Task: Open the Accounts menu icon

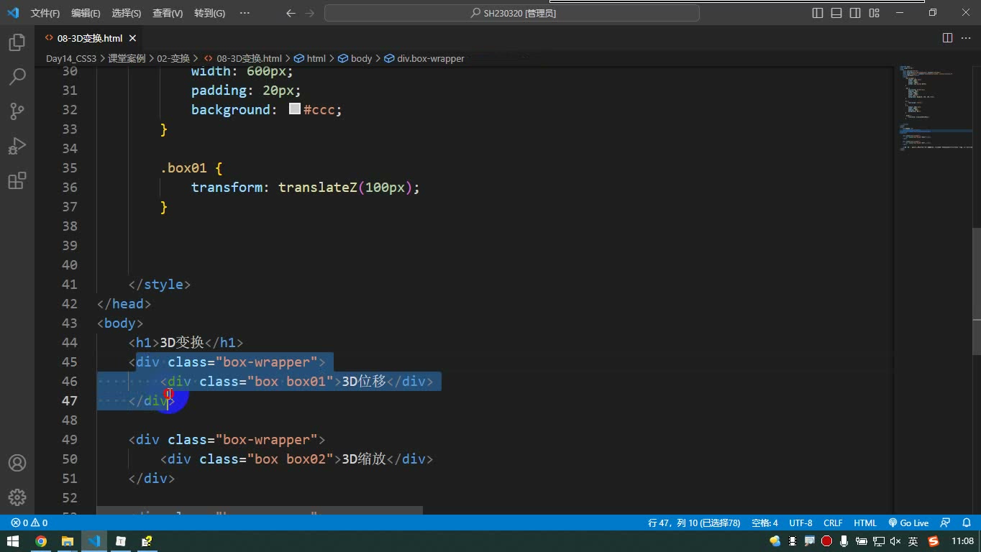Action: click(x=17, y=463)
